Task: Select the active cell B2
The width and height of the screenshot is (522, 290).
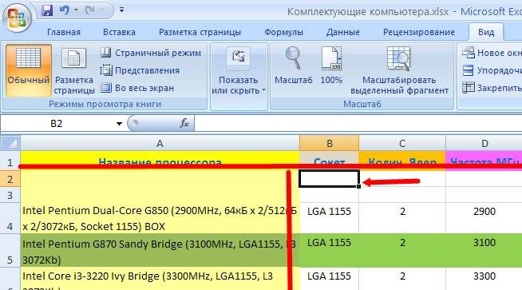Action: click(x=329, y=179)
